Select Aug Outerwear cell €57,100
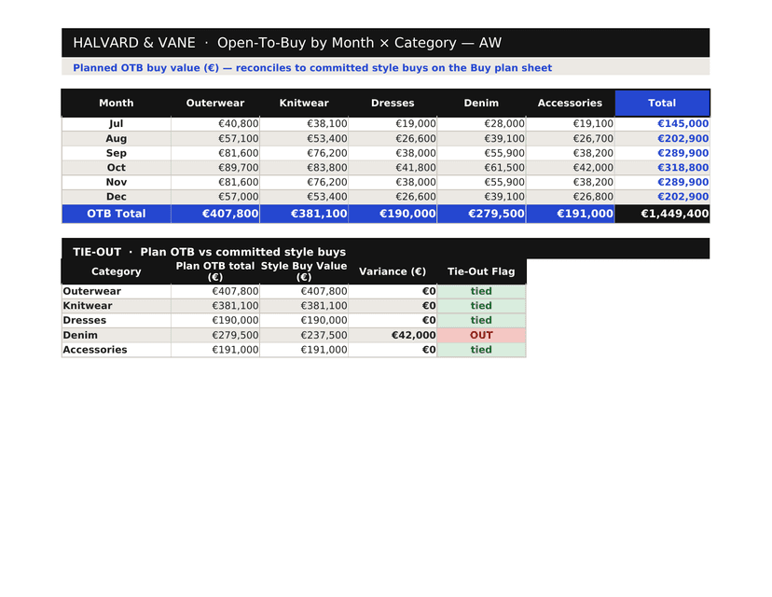 (215, 138)
